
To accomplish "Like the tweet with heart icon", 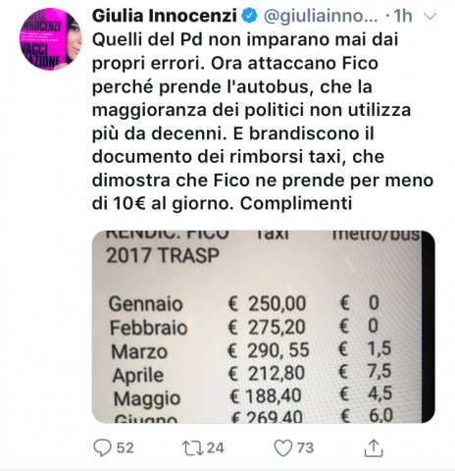I will (282, 448).
